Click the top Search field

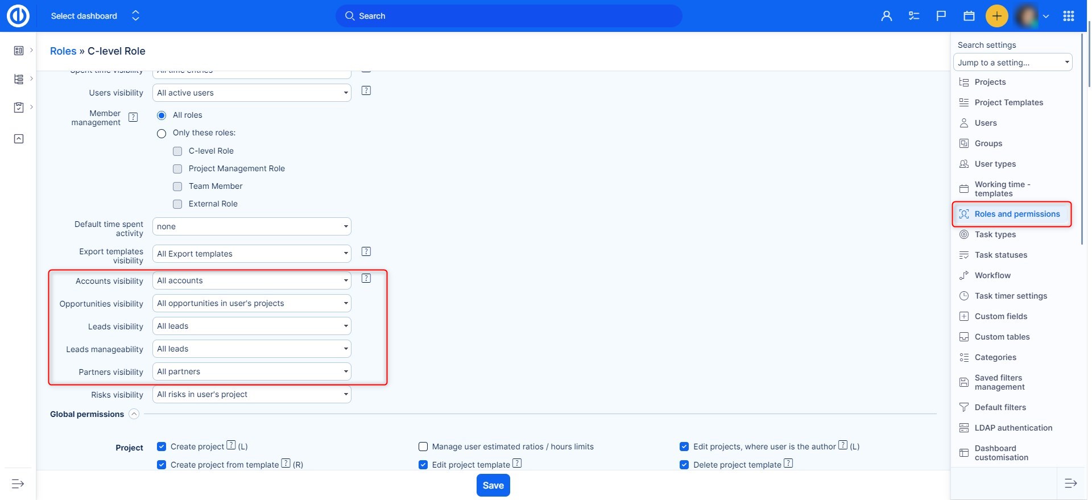[508, 16]
